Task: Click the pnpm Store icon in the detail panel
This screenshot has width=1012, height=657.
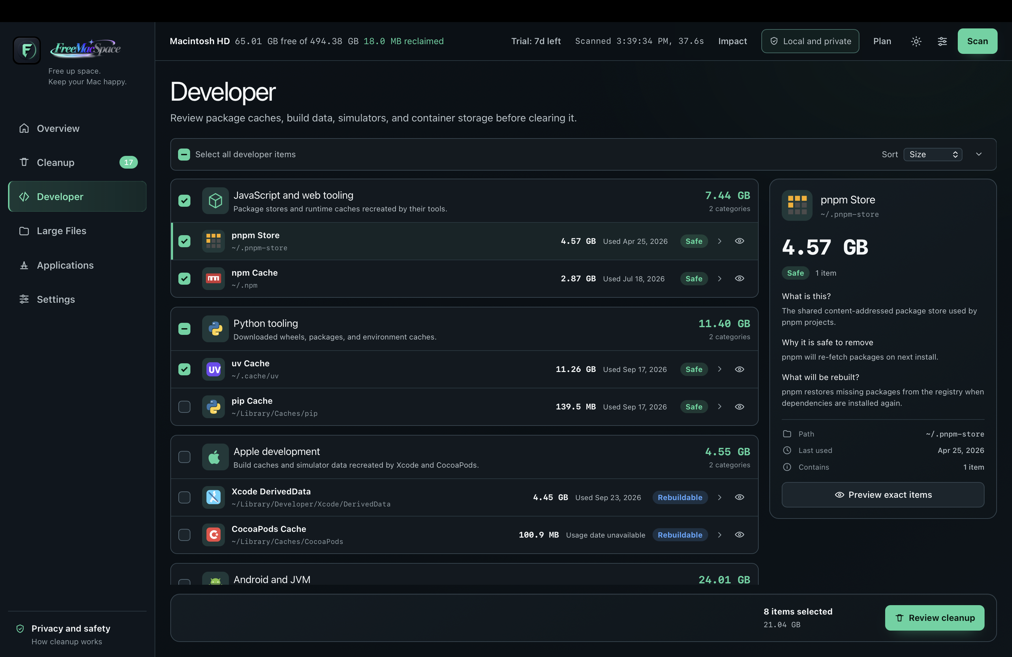Action: tap(797, 205)
